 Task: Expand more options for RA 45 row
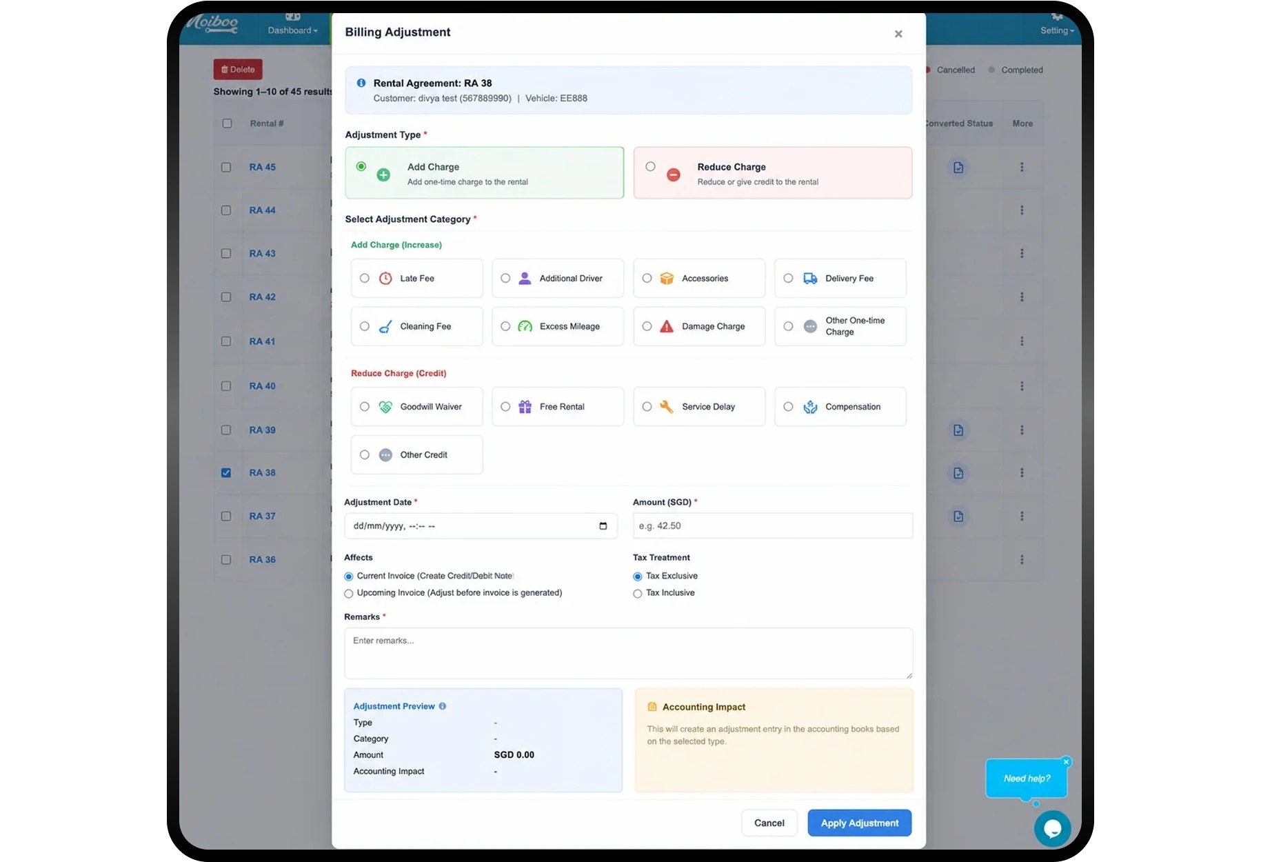(x=1022, y=168)
